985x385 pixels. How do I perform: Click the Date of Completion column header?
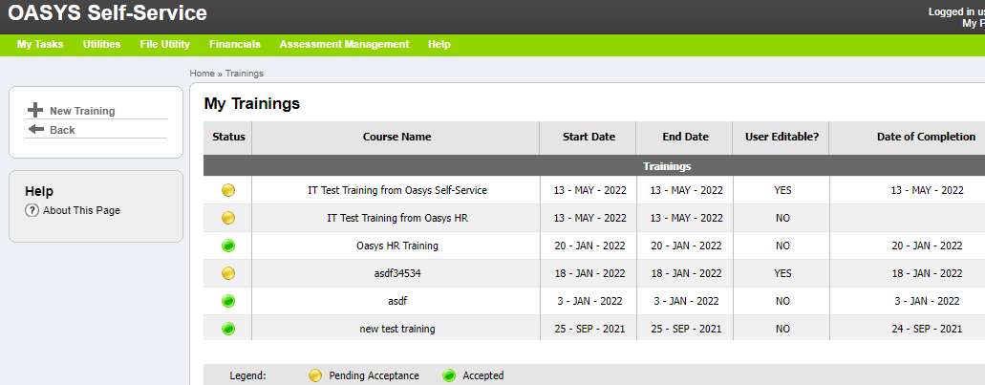pos(926,137)
